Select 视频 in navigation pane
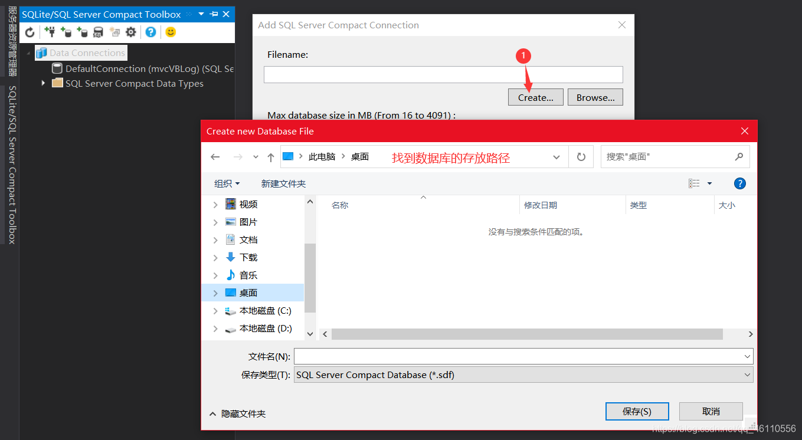802x440 pixels. coord(248,205)
